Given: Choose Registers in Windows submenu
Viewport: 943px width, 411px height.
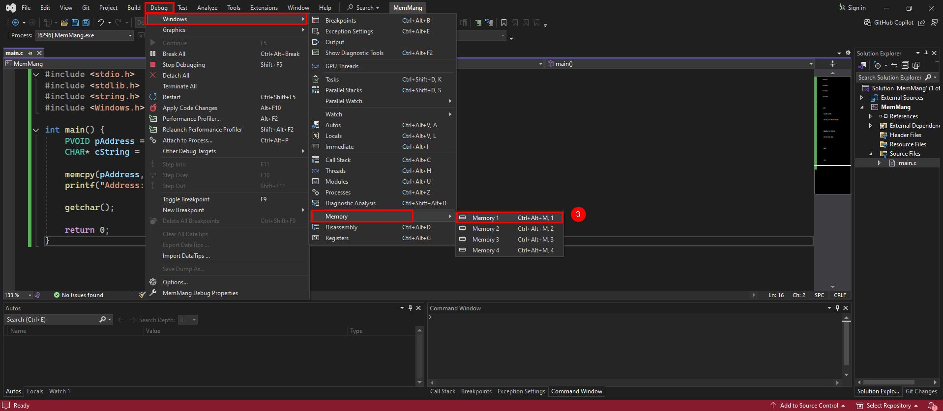Looking at the screenshot, I should (383, 238).
